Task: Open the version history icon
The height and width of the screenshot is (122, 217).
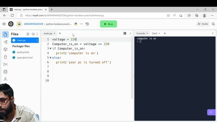Action: pyautogui.click(x=87, y=24)
